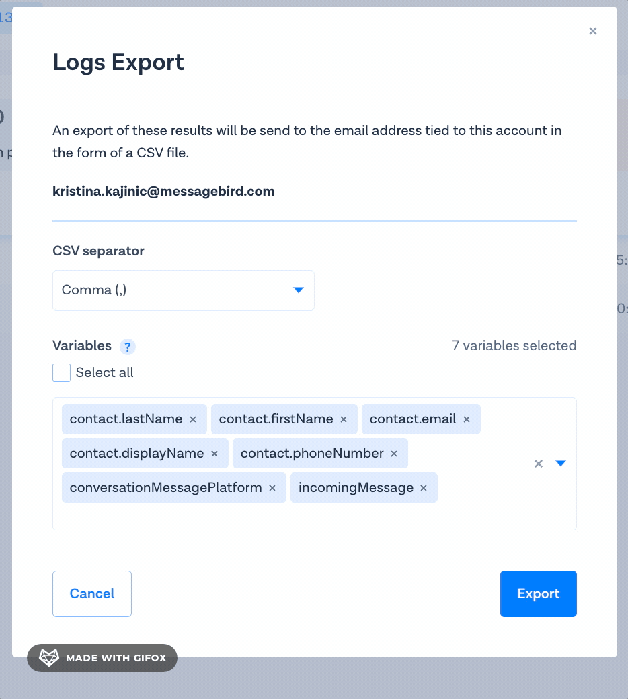Select the Comma (,) separator text
628x699 pixels.
coord(94,290)
